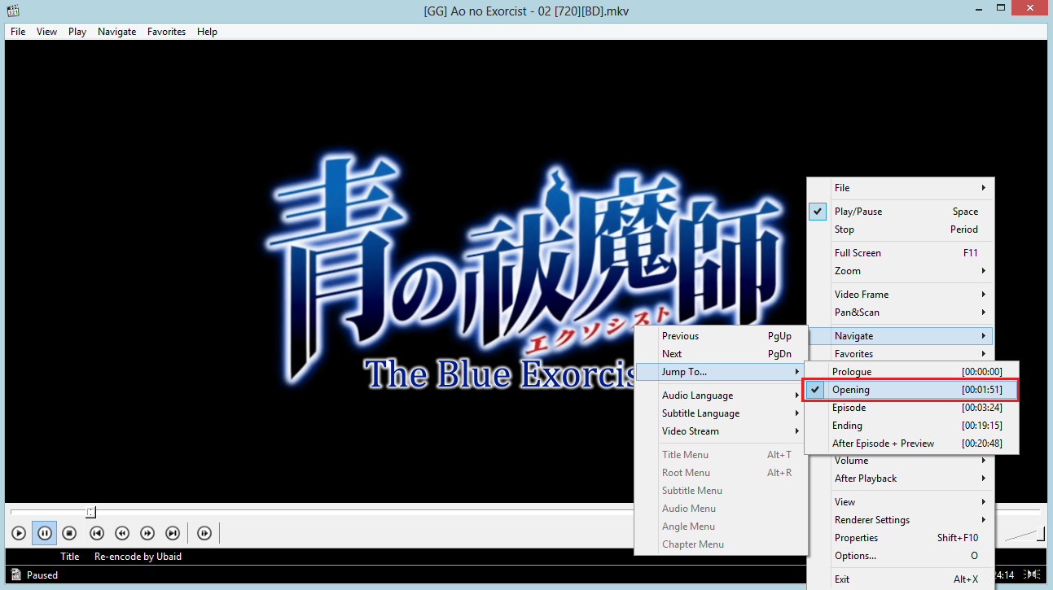Click the Stop button in the playback toolbar
The width and height of the screenshot is (1053, 590).
coord(70,533)
